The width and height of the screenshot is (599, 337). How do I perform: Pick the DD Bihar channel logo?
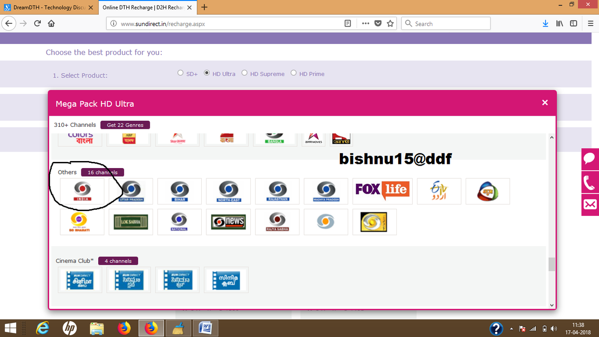(x=180, y=191)
